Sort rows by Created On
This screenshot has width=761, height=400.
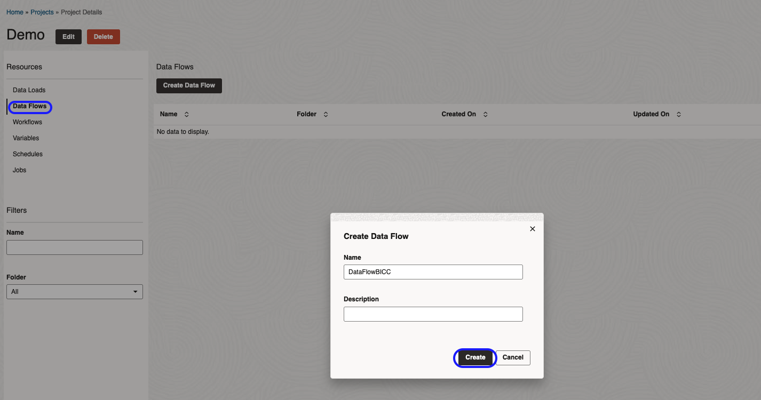tap(485, 114)
